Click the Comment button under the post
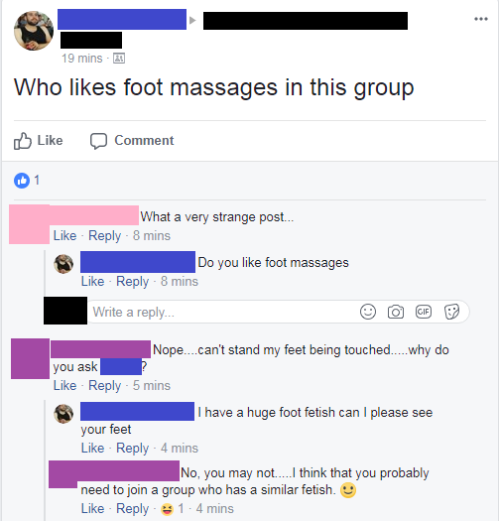 132,141
